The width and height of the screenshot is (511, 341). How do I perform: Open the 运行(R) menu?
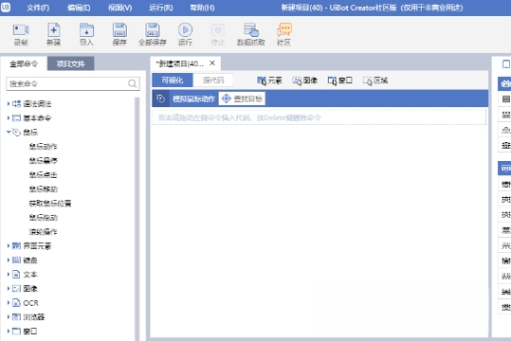point(161,8)
